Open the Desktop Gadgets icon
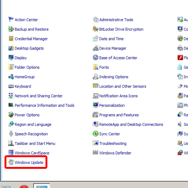 click(x=11, y=48)
